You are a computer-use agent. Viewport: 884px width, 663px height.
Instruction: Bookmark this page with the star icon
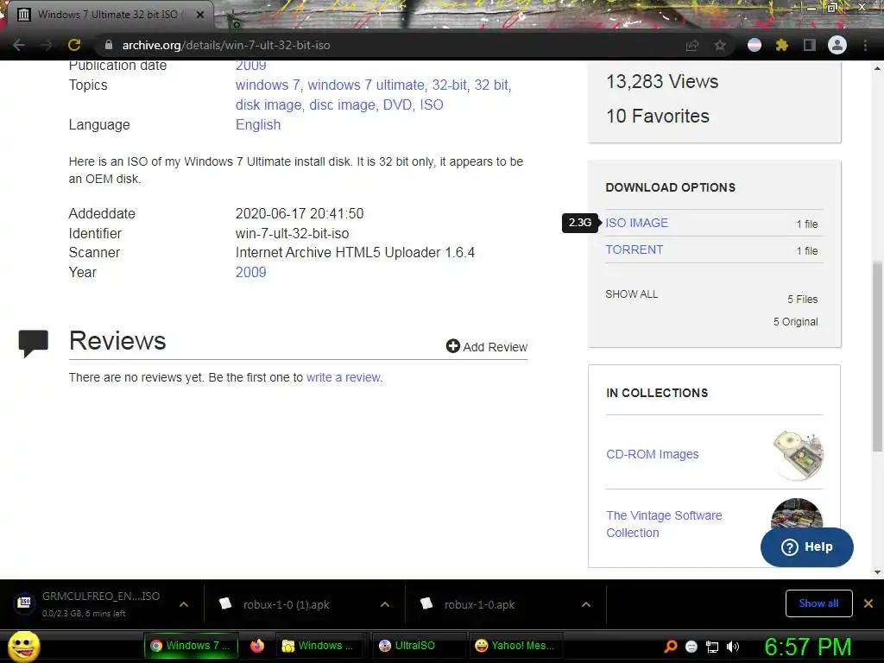(720, 45)
